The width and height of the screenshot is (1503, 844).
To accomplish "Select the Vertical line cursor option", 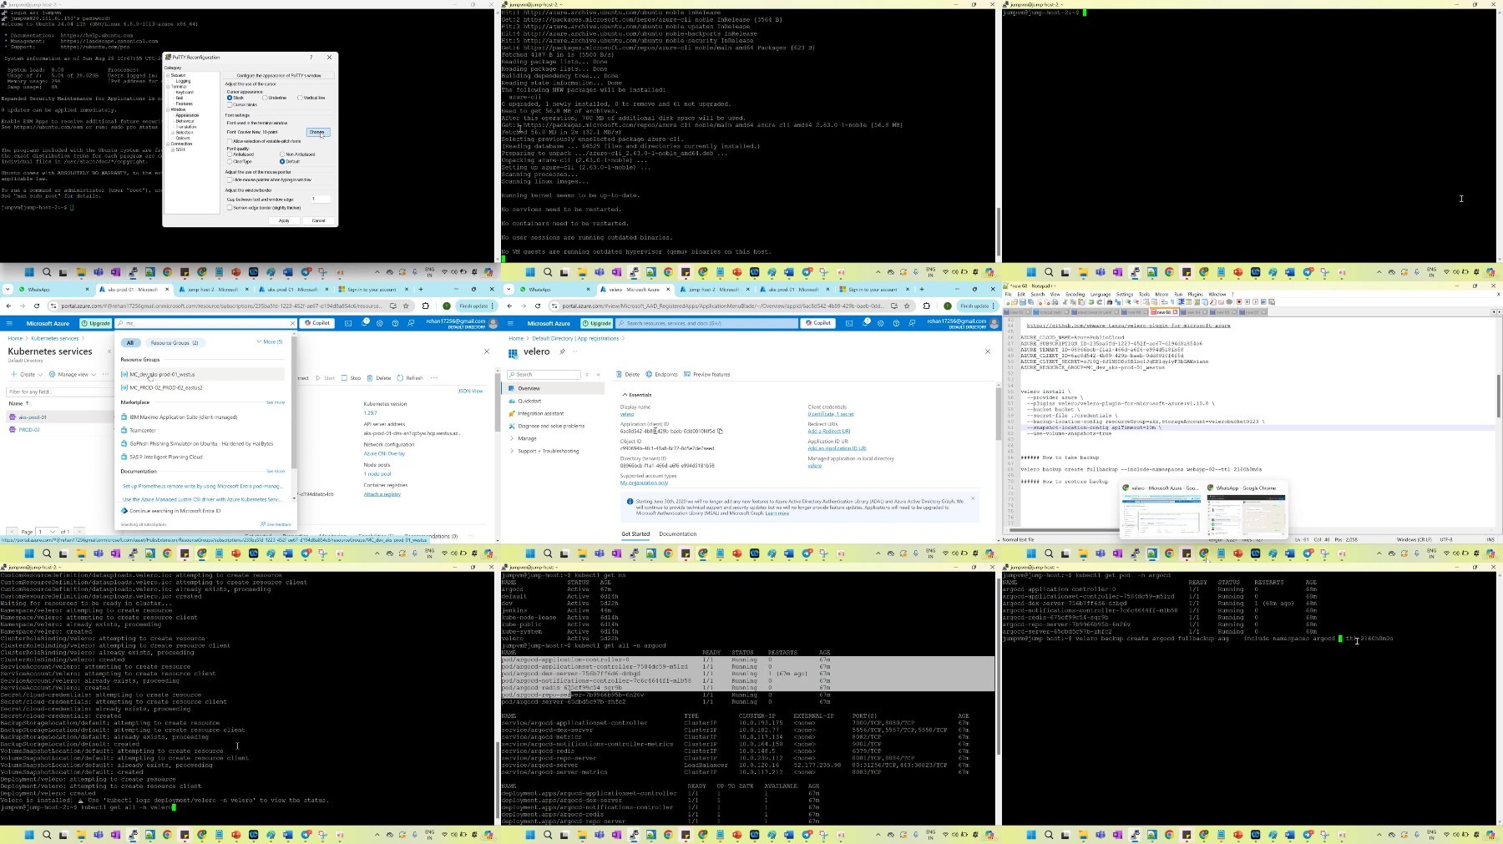I will tap(300, 98).
